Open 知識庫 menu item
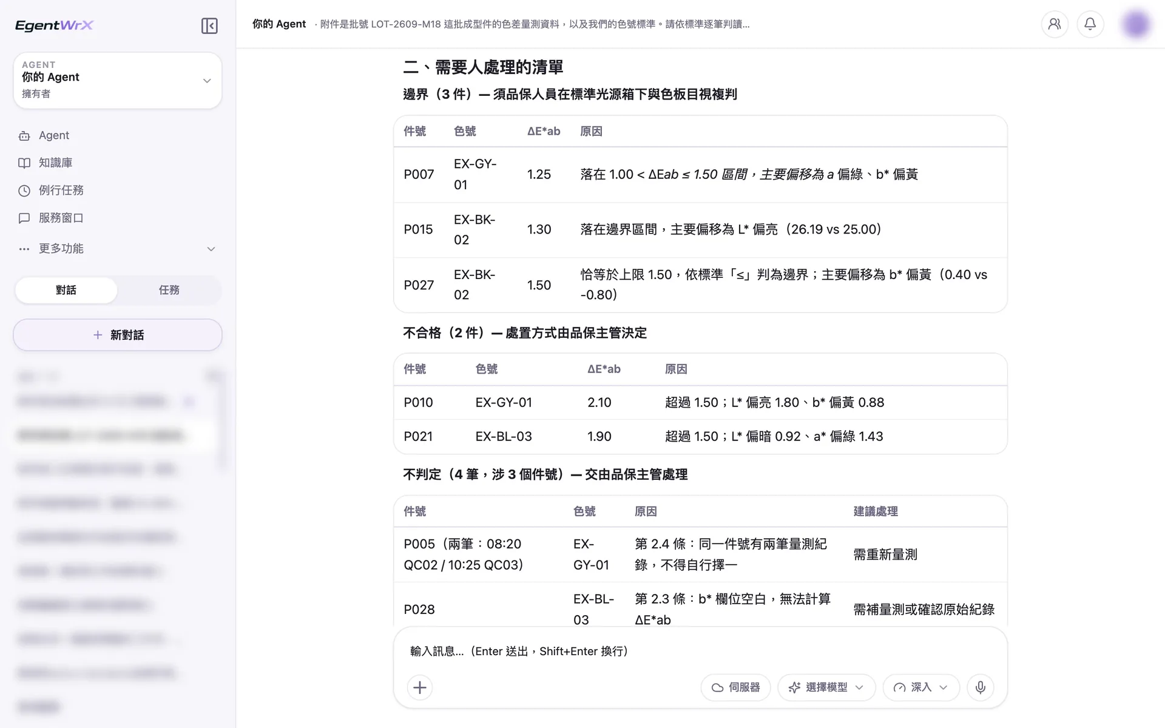The width and height of the screenshot is (1165, 728). 117,163
